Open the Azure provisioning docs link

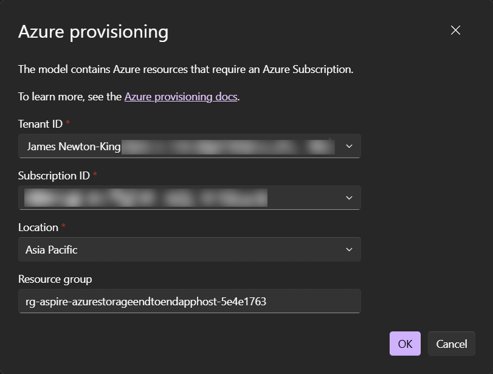(180, 96)
